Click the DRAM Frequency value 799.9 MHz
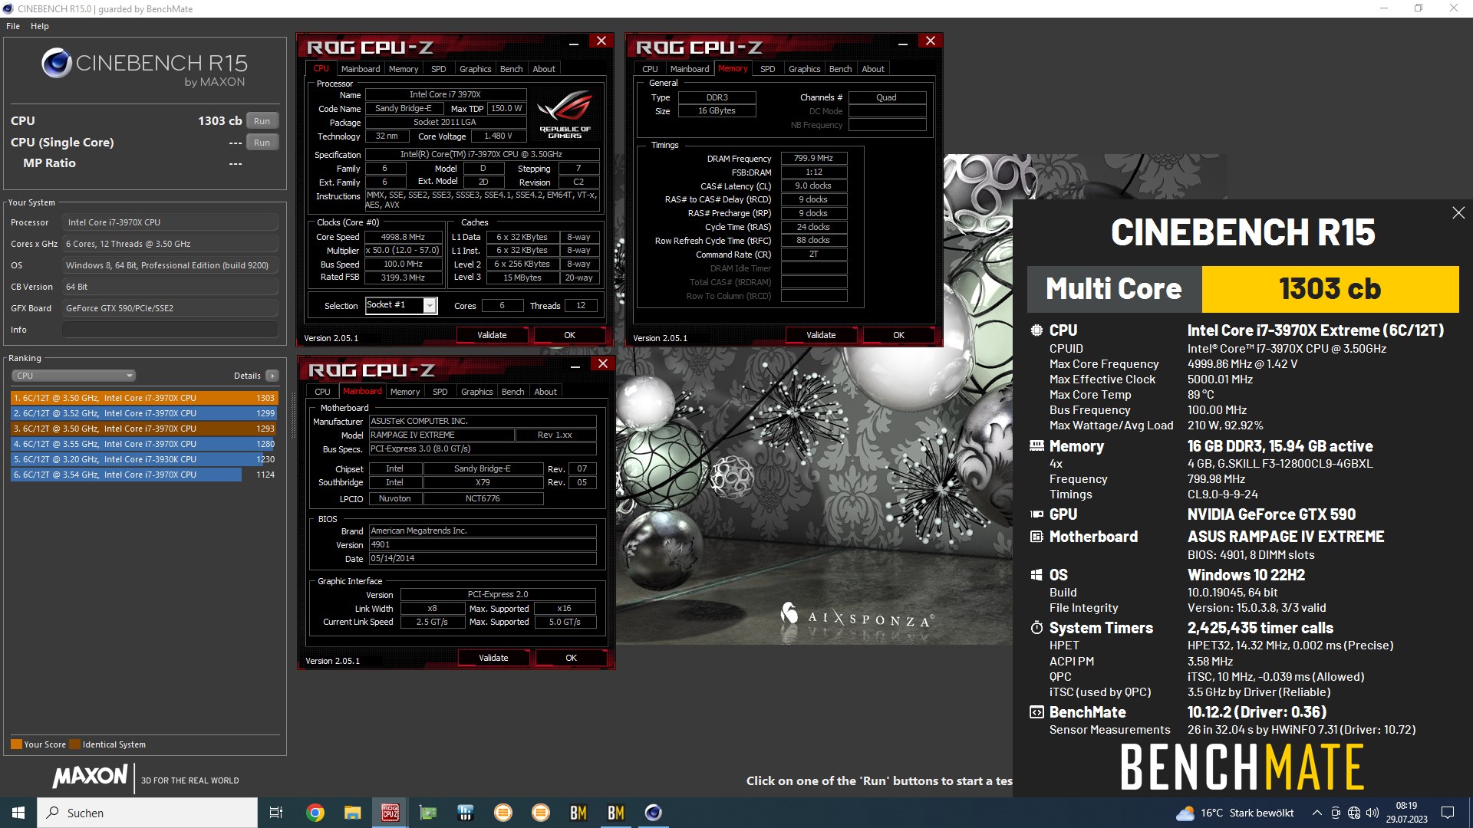The height and width of the screenshot is (828, 1473). [813, 158]
